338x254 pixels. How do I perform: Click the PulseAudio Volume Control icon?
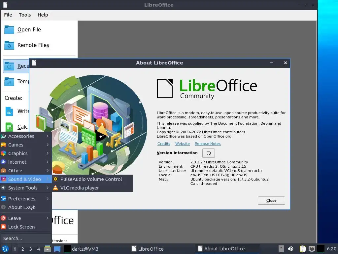[55, 179]
